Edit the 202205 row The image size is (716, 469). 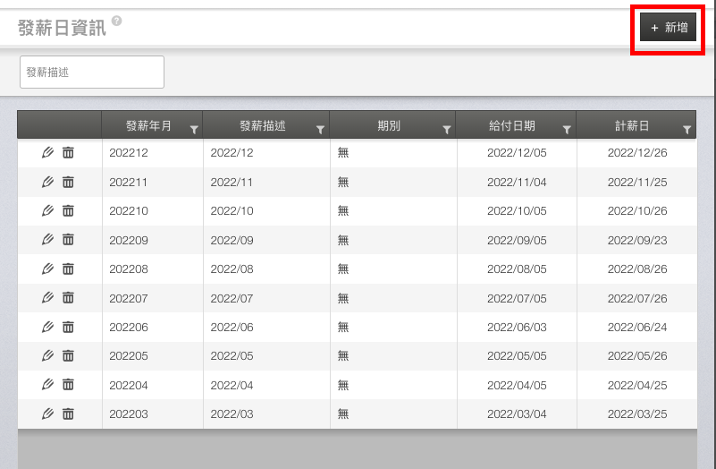click(47, 355)
